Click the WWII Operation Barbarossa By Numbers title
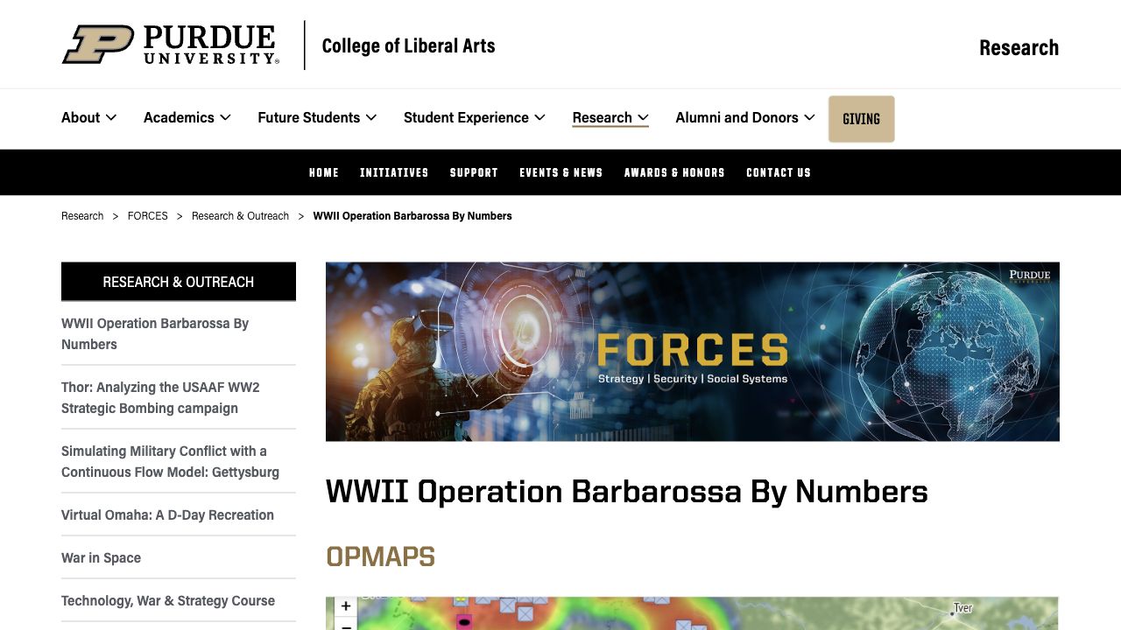The width and height of the screenshot is (1121, 630). 627,492
